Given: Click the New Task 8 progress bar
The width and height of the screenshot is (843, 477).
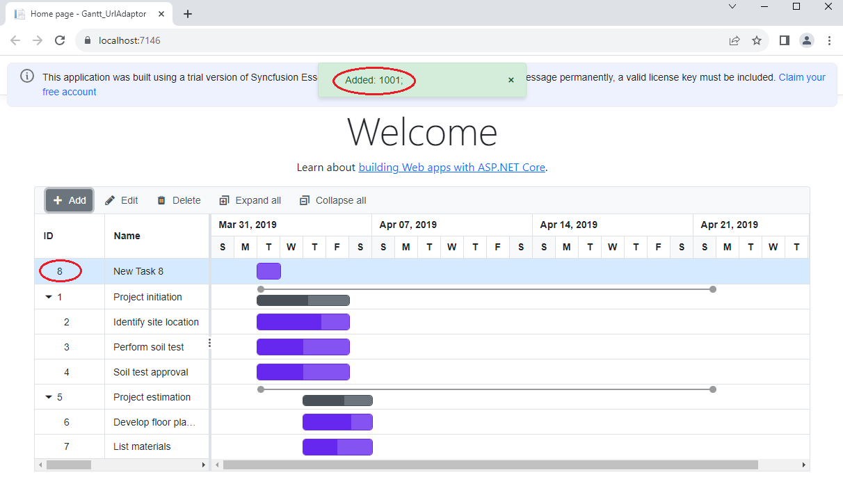Looking at the screenshot, I should pos(268,271).
